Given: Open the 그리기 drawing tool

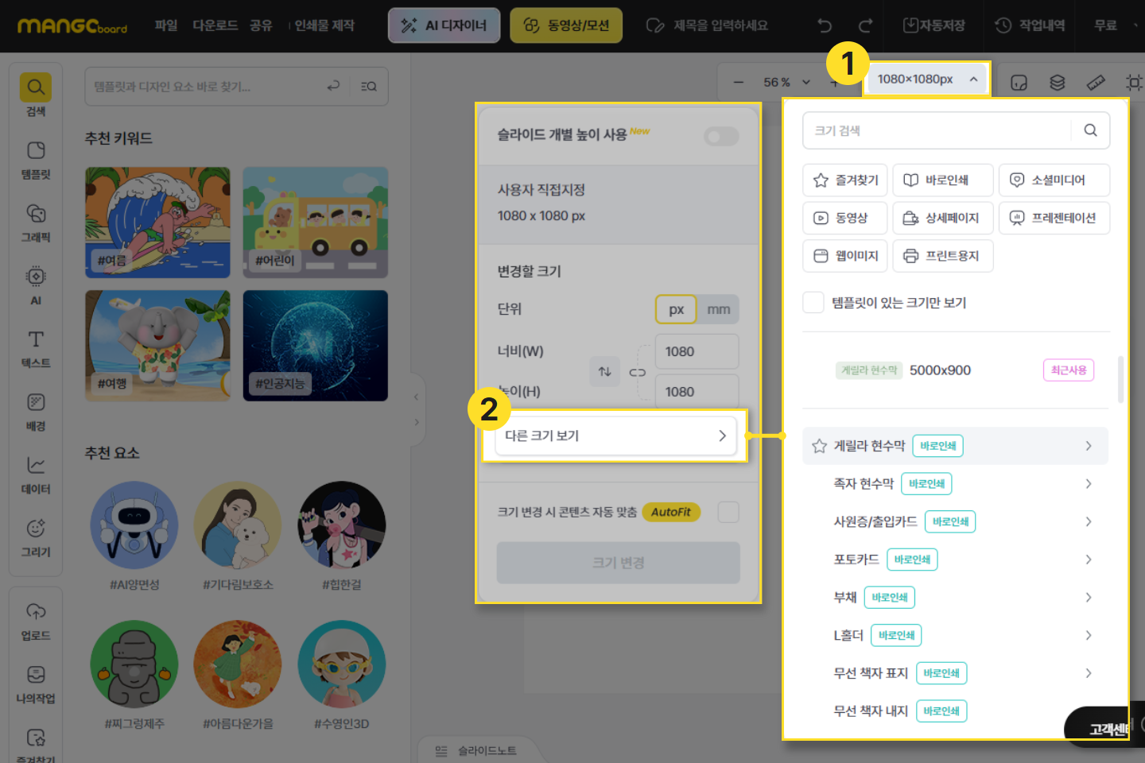Looking at the screenshot, I should [36, 537].
